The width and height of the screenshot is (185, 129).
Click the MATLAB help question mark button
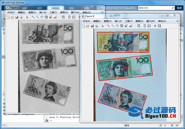click(132, 8)
